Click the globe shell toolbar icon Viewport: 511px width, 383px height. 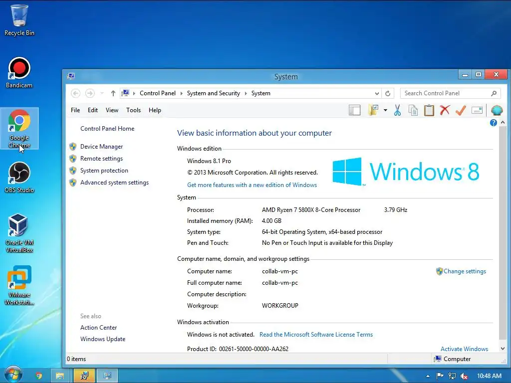pos(497,110)
